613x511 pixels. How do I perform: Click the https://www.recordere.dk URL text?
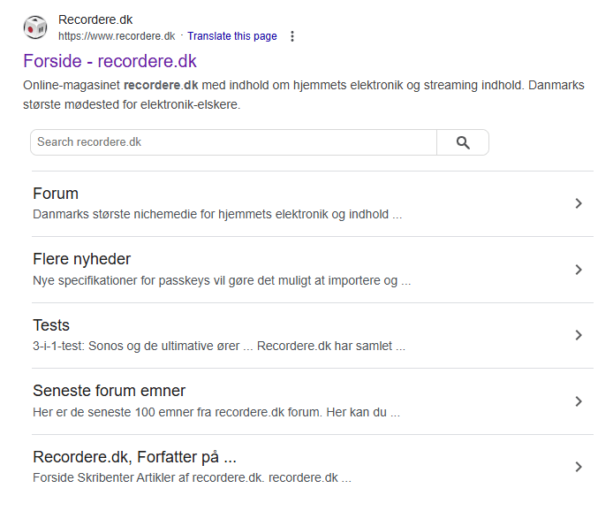tap(117, 36)
